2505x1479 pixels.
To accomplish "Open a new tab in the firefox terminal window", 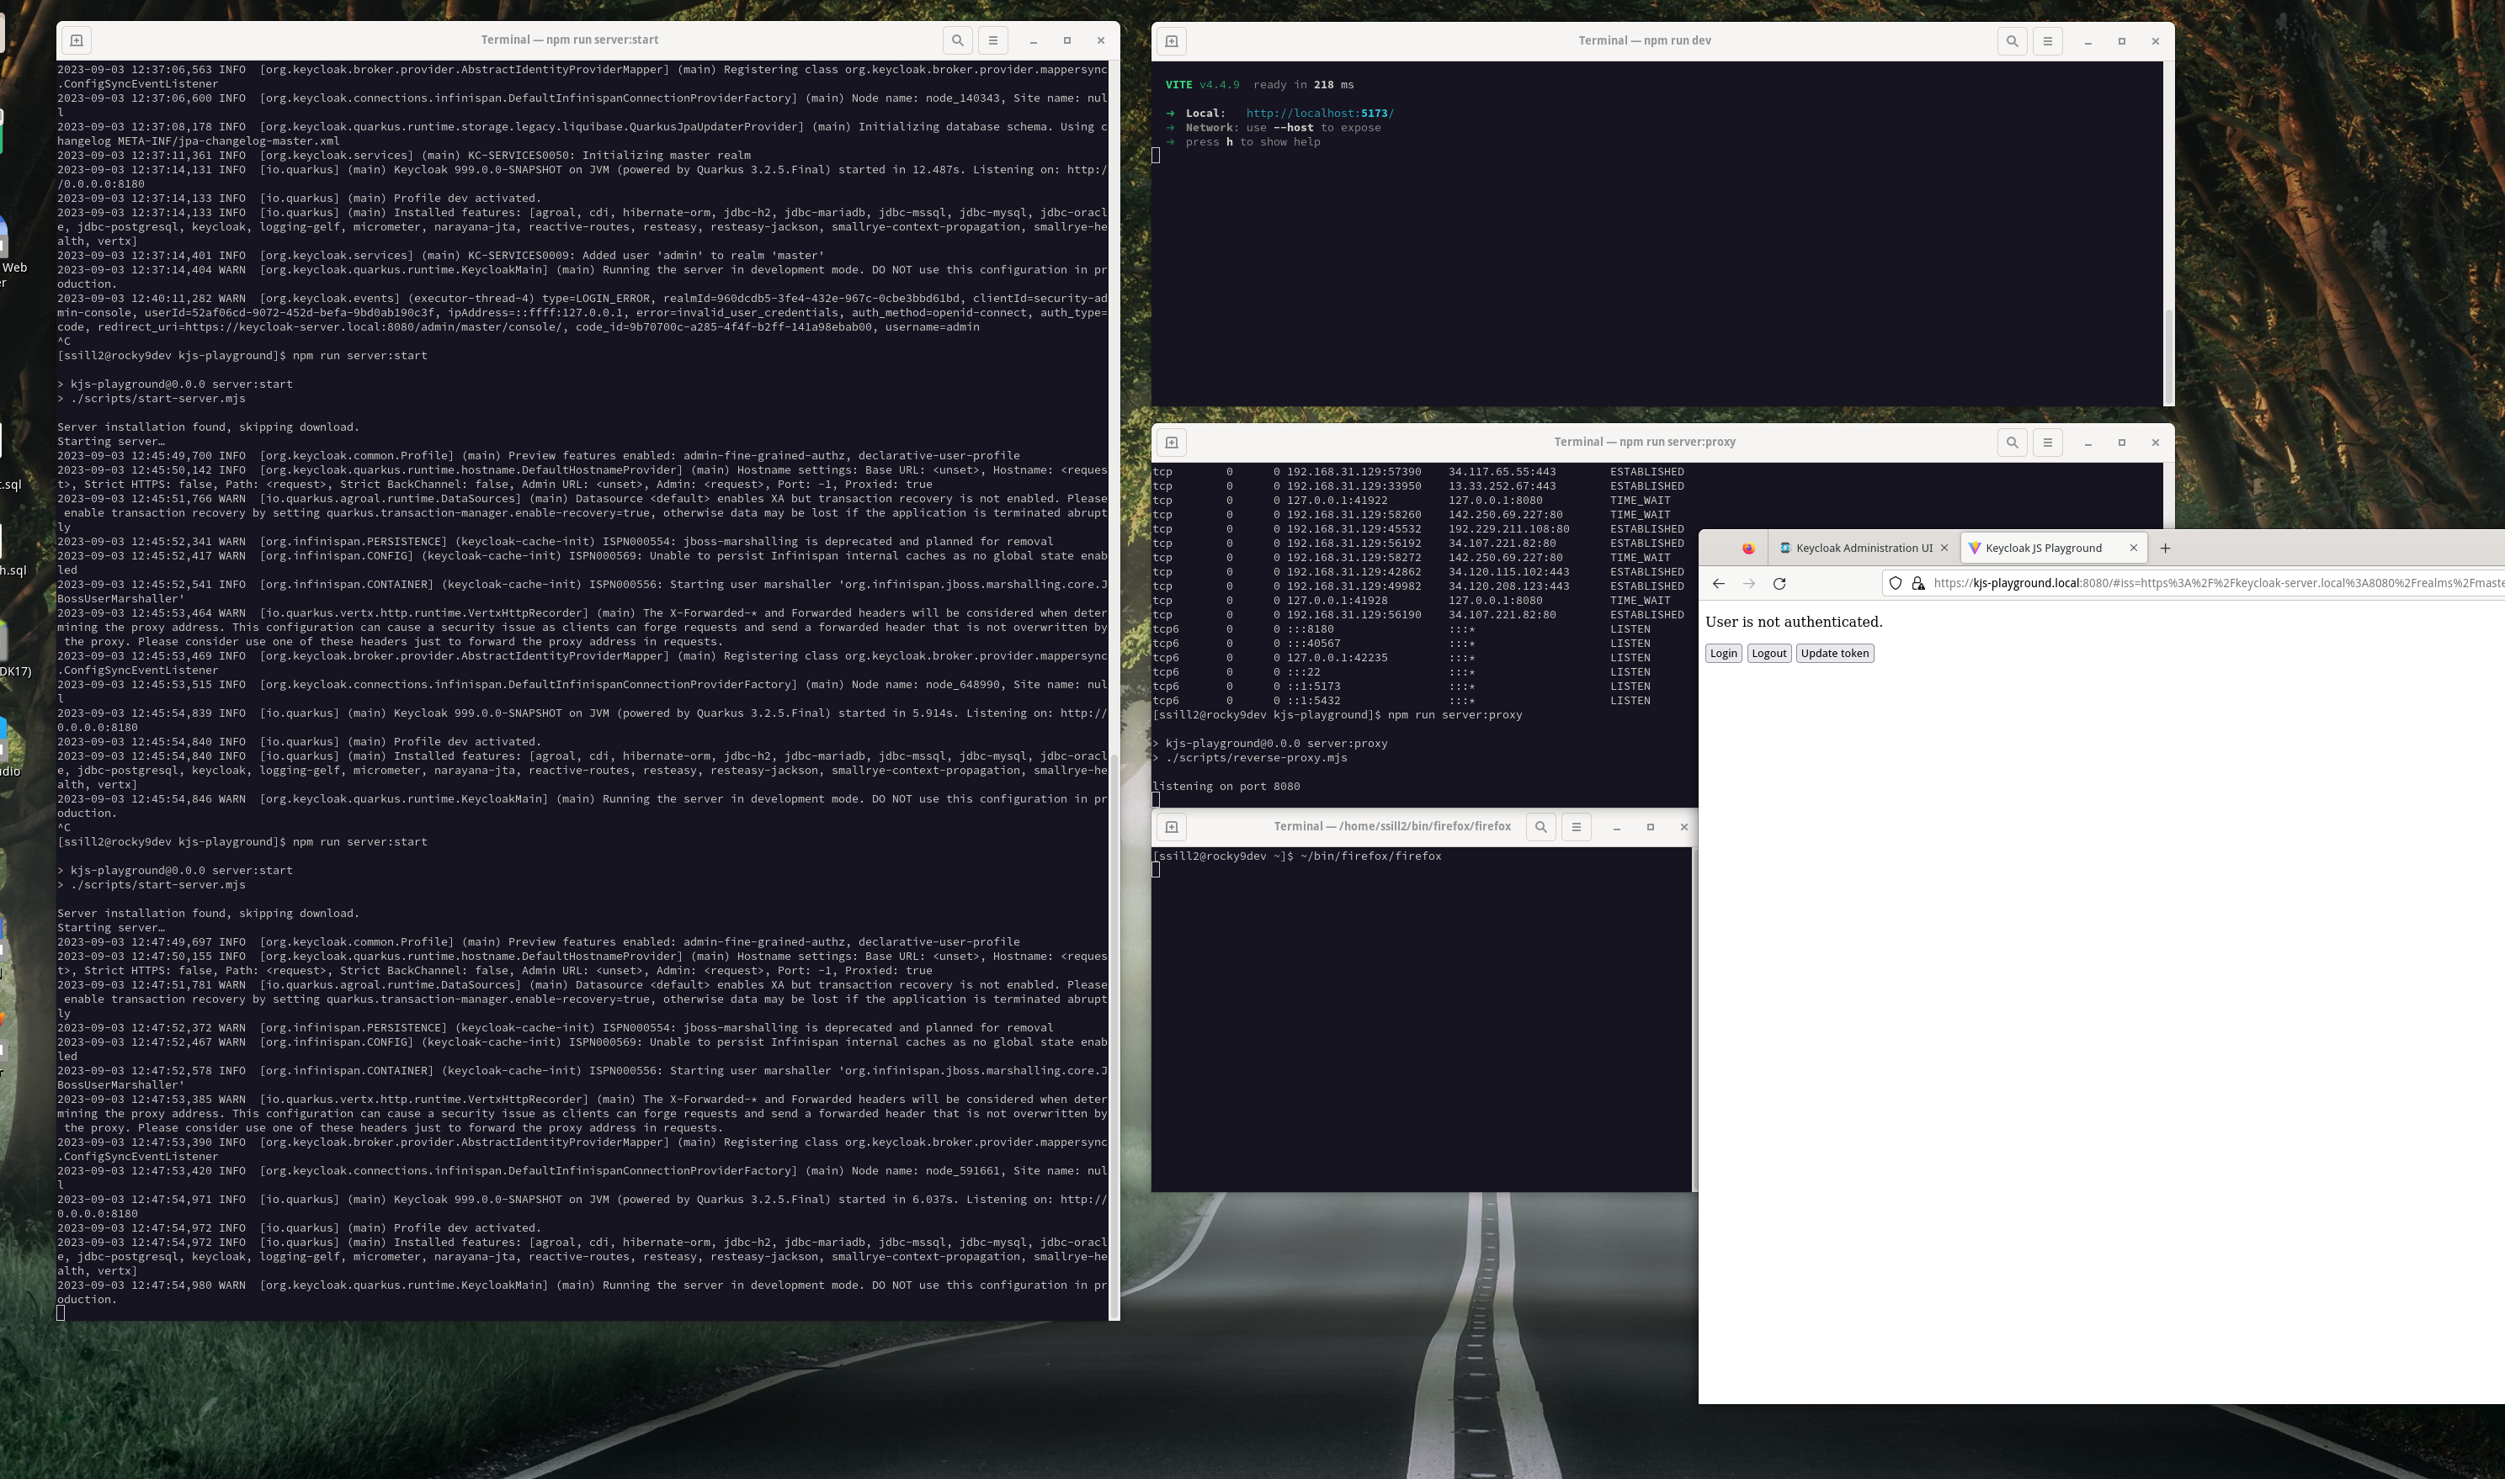I will click(1171, 826).
